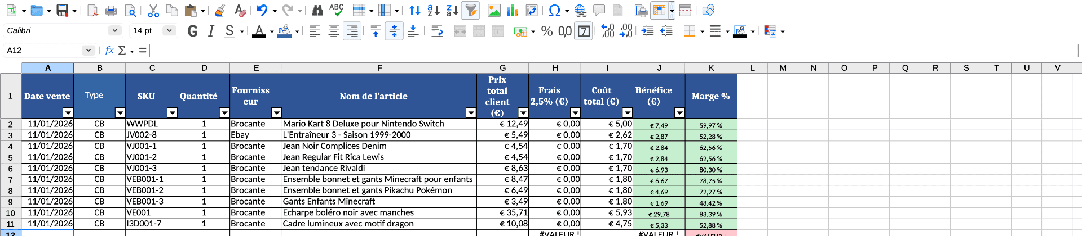Open the Function Wizard fx icon

tap(109, 50)
